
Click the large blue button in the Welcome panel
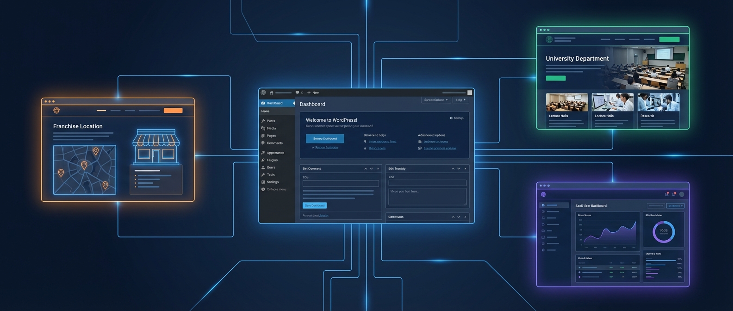coord(325,138)
